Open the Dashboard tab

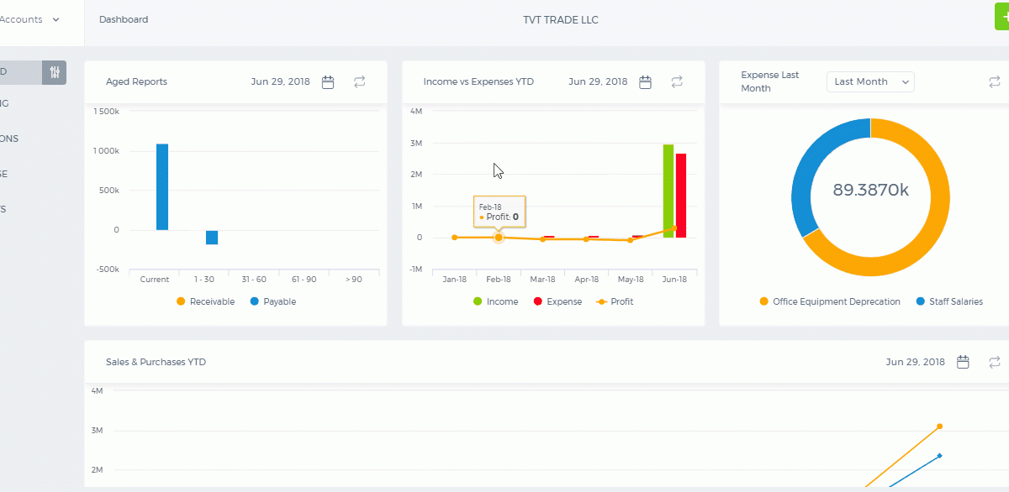point(124,19)
